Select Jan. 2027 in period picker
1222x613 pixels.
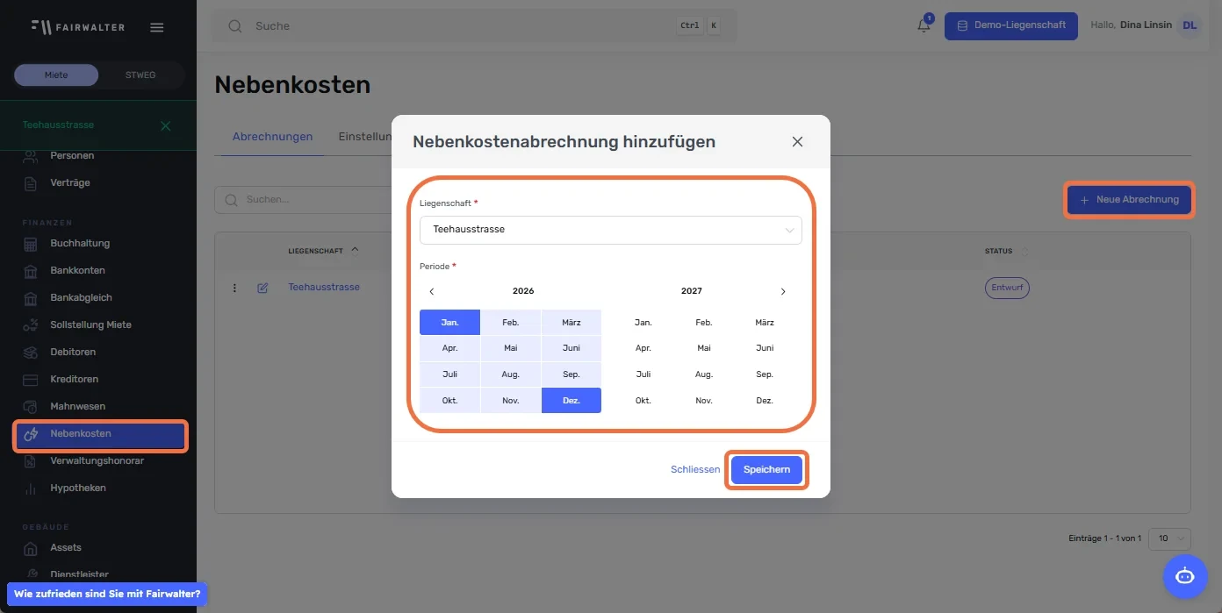pyautogui.click(x=643, y=323)
